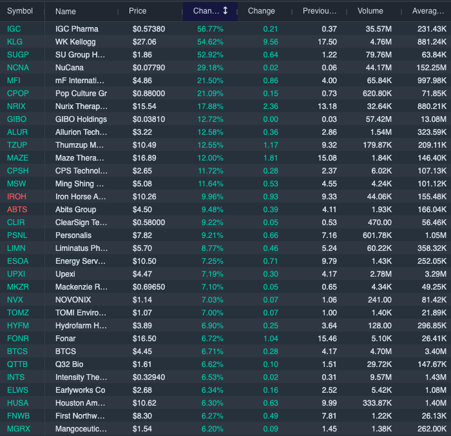451x436 pixels.
Task: Open the TOMZ ticker symbol
Action: (18, 313)
